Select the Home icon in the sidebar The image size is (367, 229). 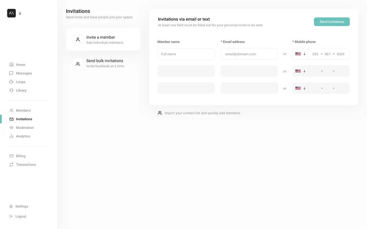coord(11,64)
